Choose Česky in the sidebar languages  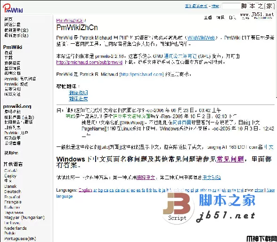(10, 176)
